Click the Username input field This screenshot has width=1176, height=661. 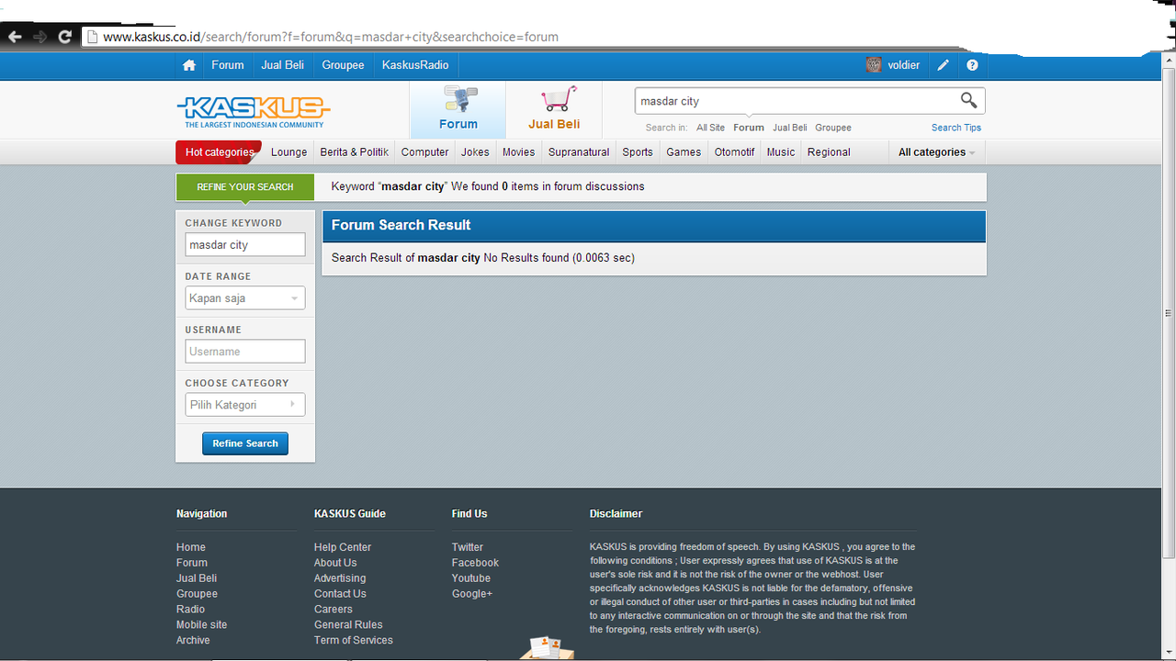pyautogui.click(x=245, y=352)
